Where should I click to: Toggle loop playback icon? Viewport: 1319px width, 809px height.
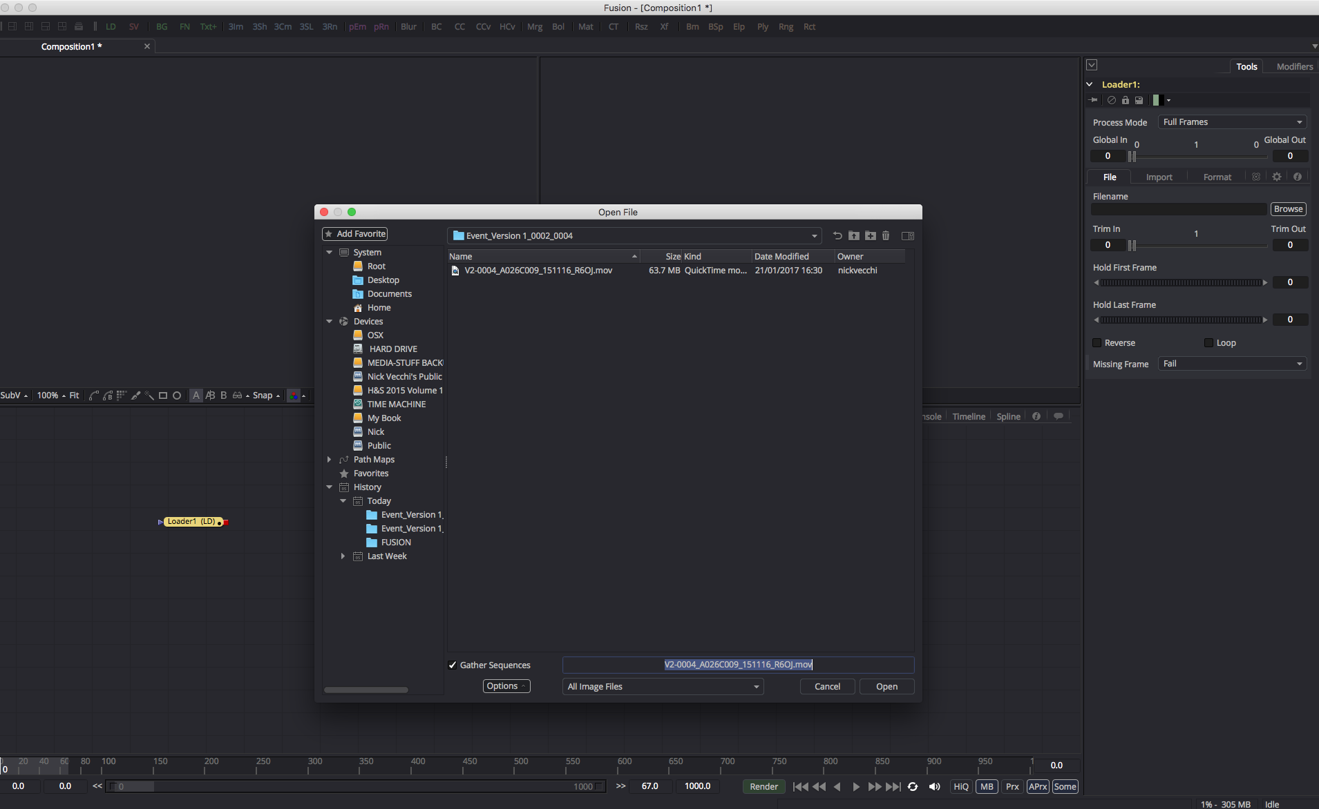pyautogui.click(x=913, y=787)
